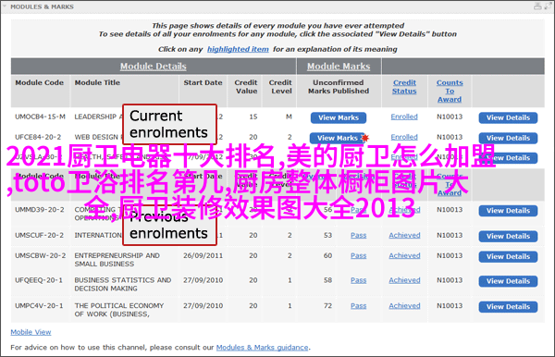
Task: View Details for UFCE84-20-2
Action: (508, 138)
